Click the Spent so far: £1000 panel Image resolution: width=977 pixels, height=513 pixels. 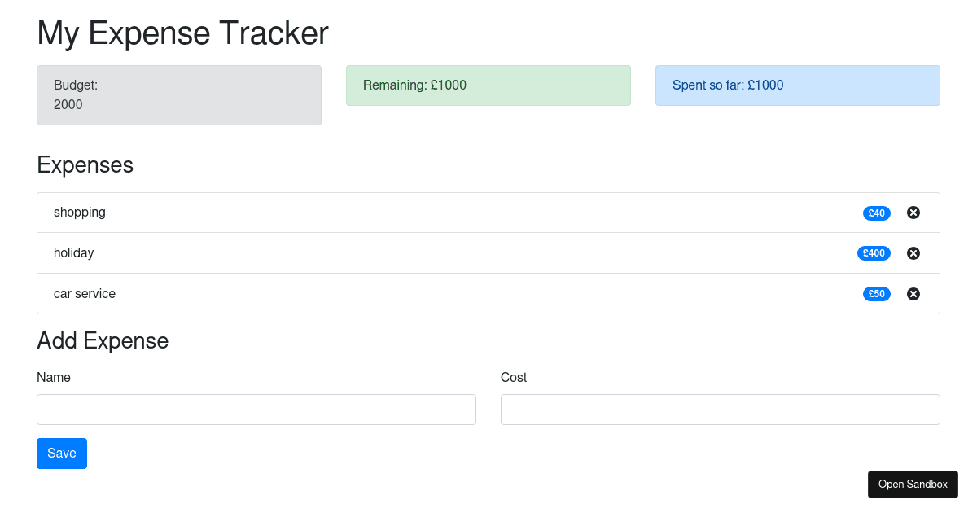[x=797, y=85]
